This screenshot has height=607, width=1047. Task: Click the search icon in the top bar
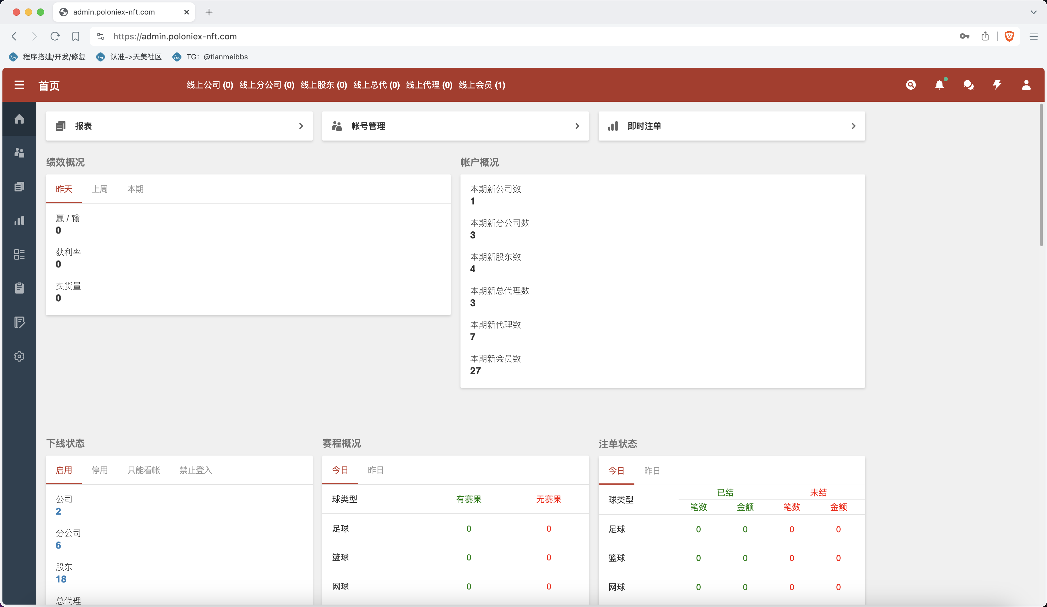(911, 85)
